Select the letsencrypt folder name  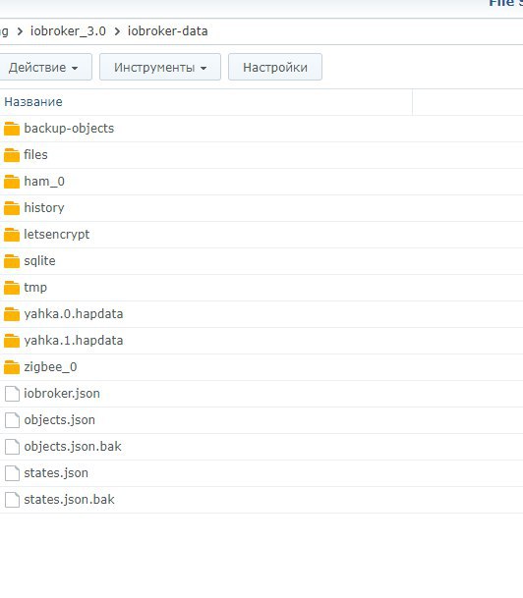point(56,235)
